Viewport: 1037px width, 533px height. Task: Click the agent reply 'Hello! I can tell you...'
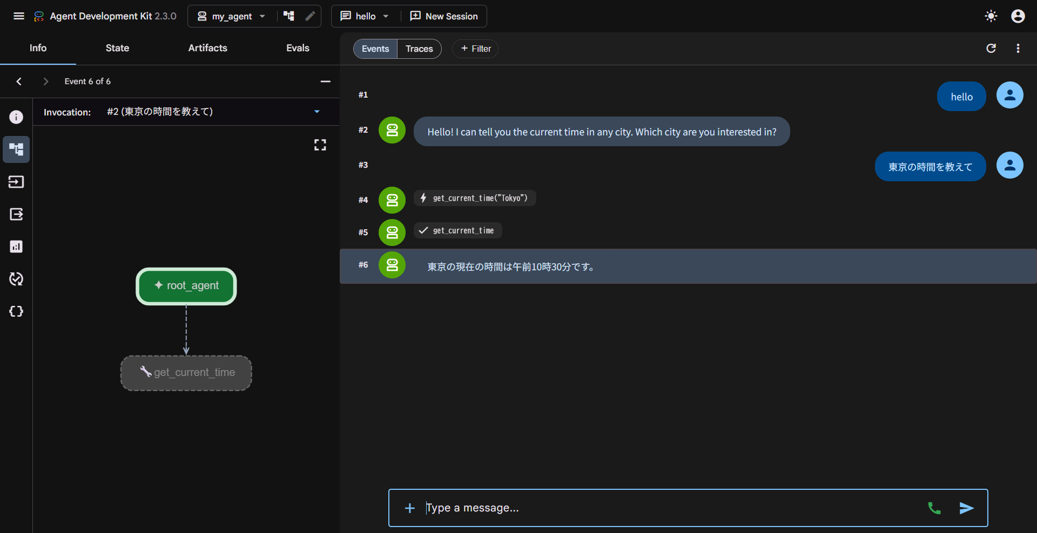coord(602,132)
